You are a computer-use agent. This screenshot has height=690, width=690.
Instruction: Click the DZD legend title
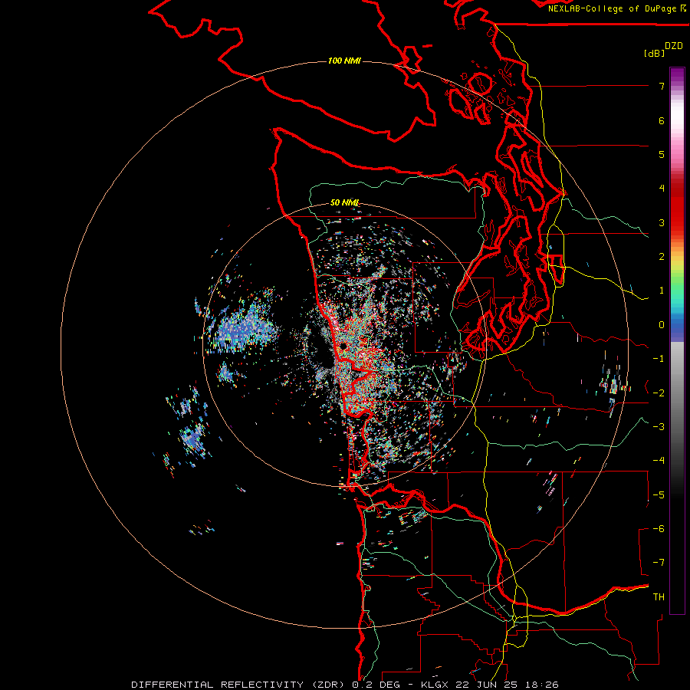pos(674,45)
